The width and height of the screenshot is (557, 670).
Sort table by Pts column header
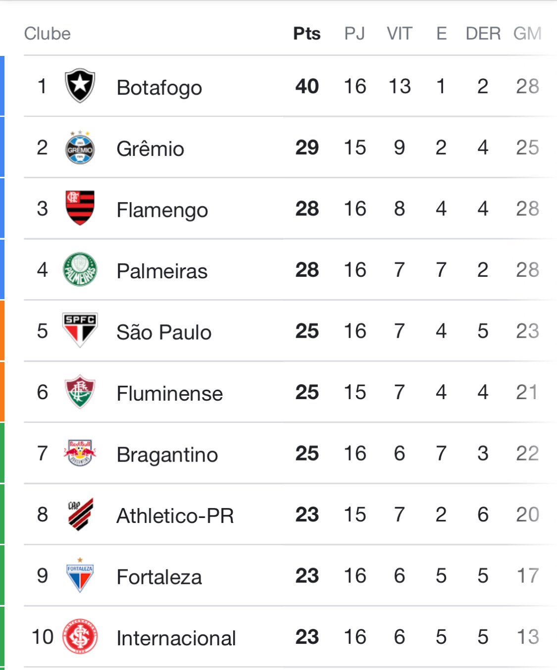(306, 34)
